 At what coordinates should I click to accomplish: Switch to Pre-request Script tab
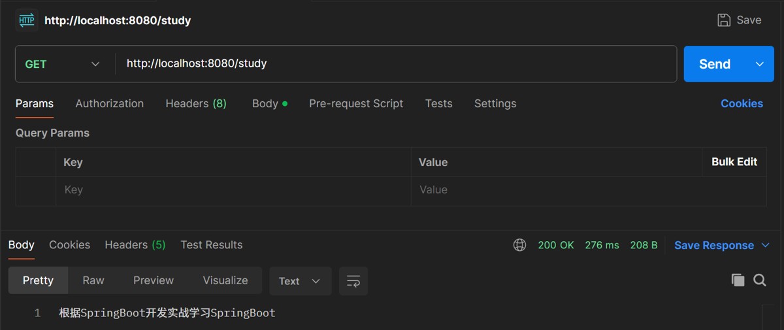click(356, 103)
